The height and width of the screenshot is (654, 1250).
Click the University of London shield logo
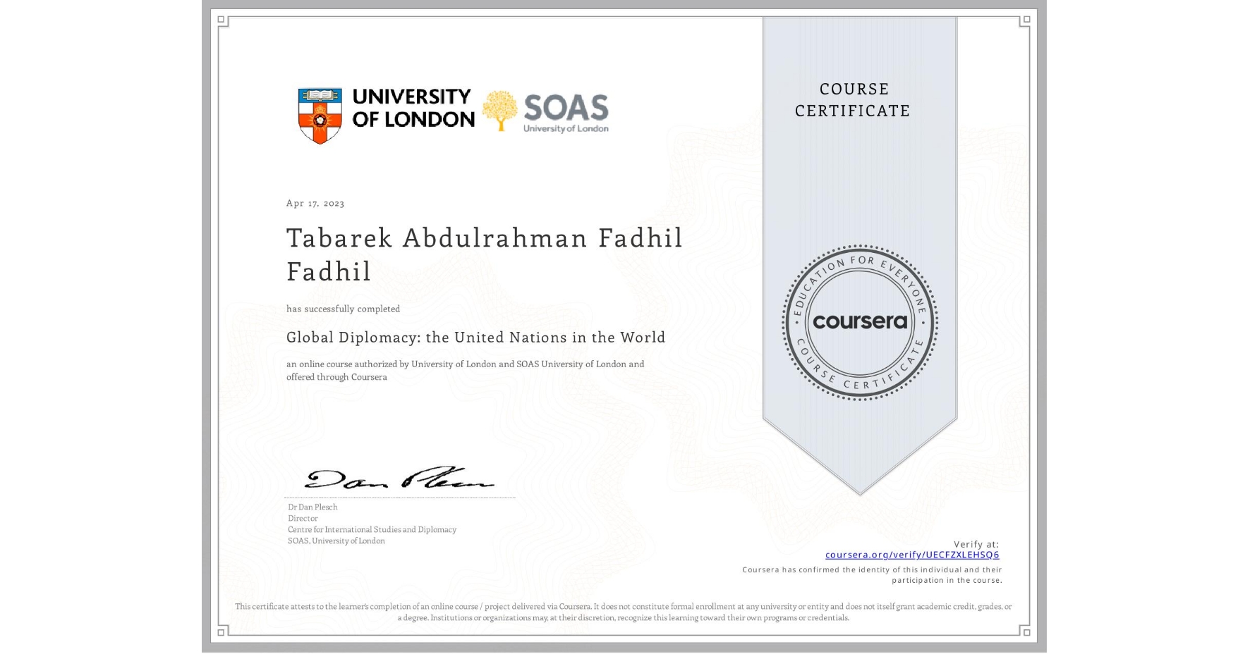(319, 111)
